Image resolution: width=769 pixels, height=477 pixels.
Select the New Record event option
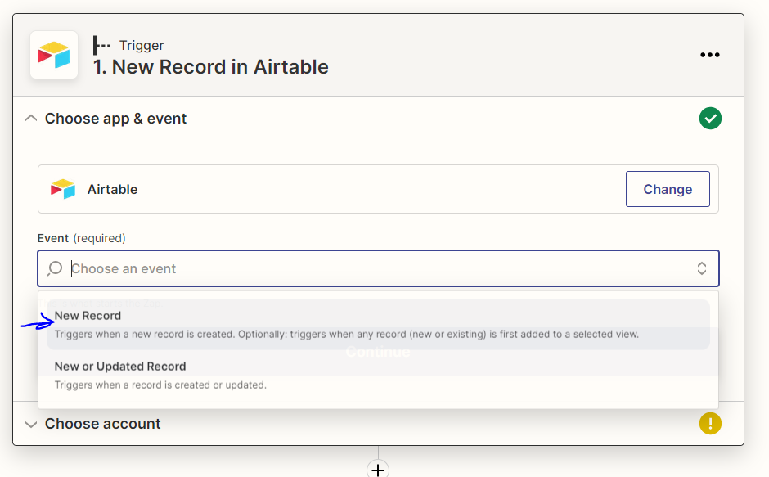tap(378, 324)
